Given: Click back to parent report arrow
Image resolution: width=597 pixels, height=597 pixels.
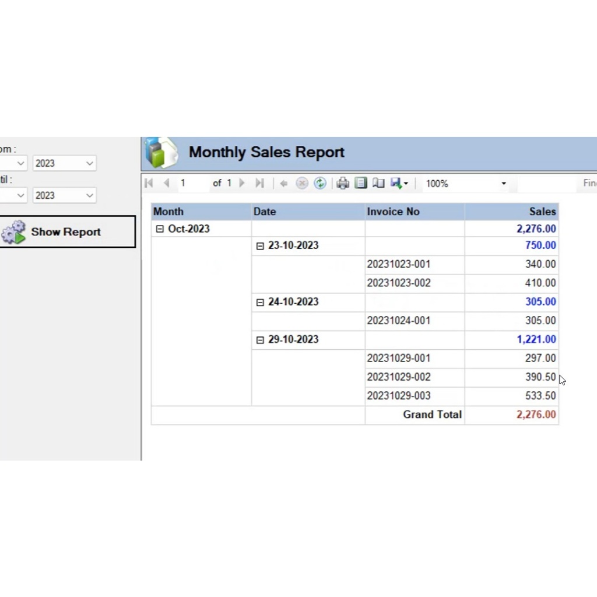Looking at the screenshot, I should [284, 183].
